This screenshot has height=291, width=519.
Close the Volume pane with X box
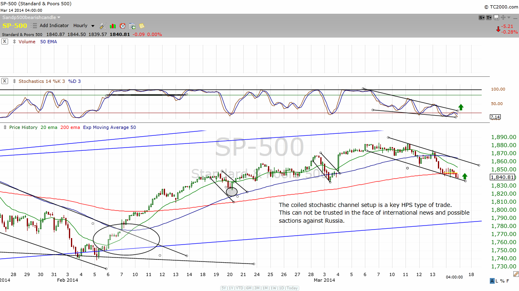4,41
